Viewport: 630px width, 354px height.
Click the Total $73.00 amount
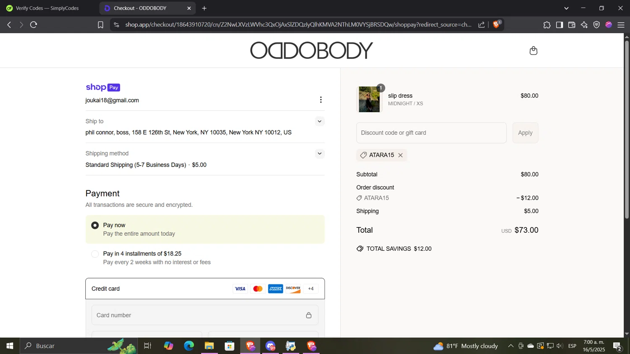526,230
